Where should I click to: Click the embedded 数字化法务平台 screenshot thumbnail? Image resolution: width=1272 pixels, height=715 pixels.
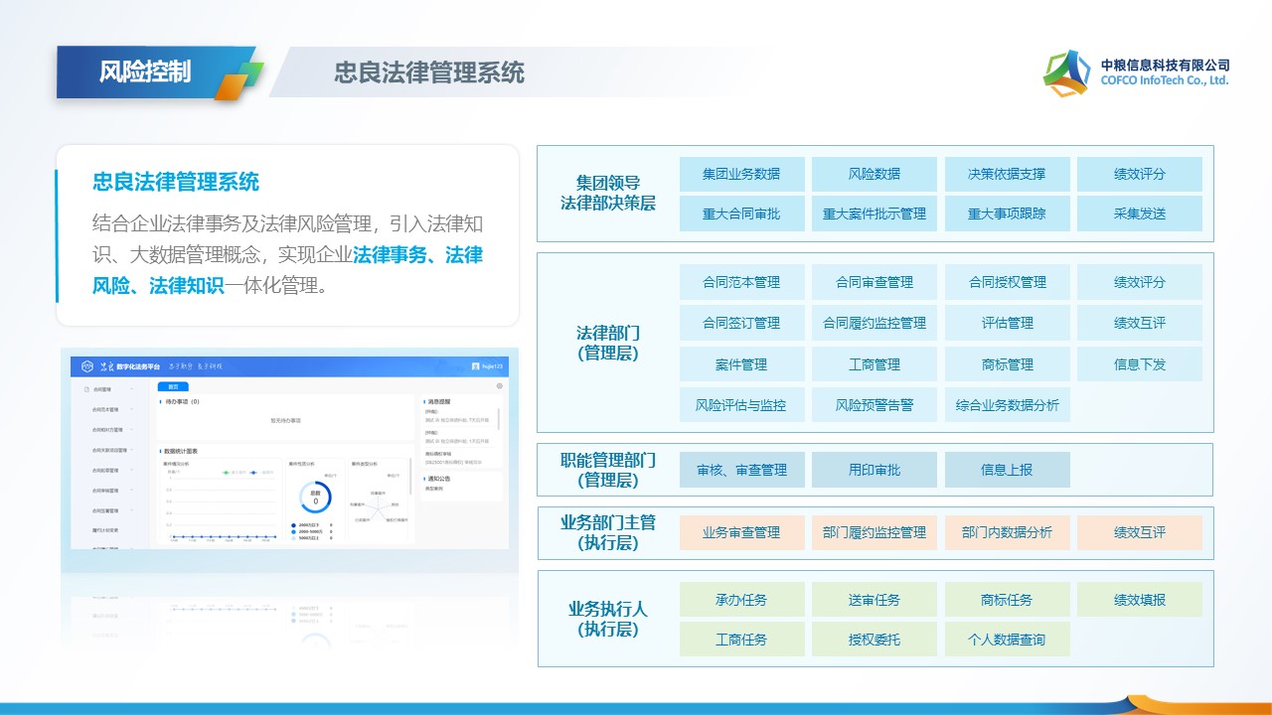(288, 447)
